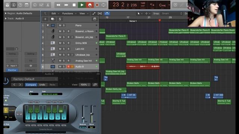
Task: Toggle the Cycle loop button
Action: [x=103, y=5]
